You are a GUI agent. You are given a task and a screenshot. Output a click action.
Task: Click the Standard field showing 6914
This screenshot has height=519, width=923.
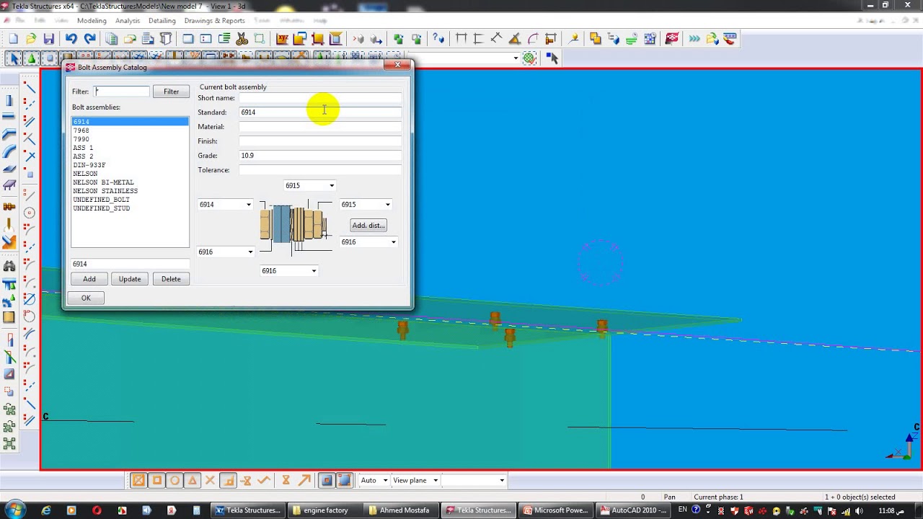[320, 112]
